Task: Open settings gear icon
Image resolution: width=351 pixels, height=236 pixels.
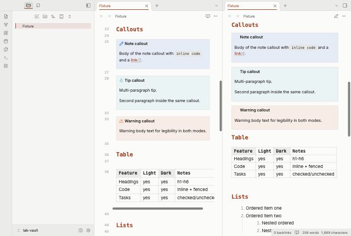Action: pyautogui.click(x=88, y=230)
